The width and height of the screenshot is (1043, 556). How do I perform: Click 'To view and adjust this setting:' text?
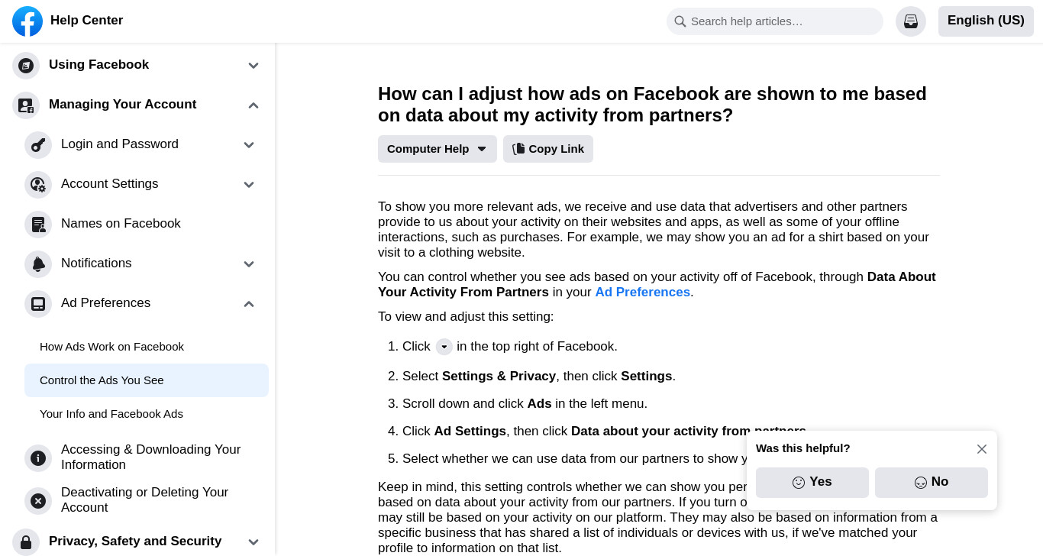point(466,317)
